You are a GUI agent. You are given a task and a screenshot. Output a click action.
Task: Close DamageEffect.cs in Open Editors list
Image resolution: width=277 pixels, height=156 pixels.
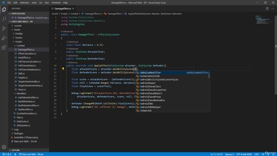tap(13, 18)
